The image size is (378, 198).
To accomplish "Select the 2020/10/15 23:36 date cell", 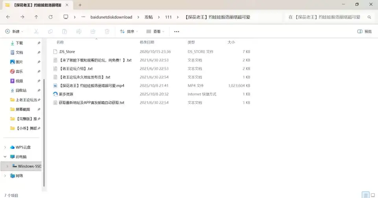I will pyautogui.click(x=155, y=52).
